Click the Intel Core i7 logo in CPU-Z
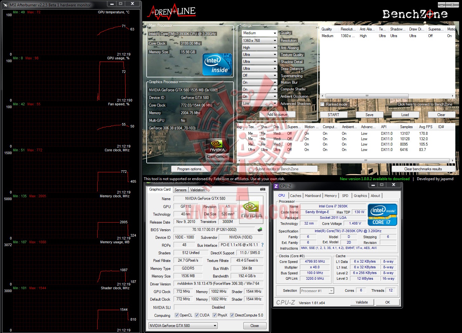Viewport: 462px width, 333px height. click(x=382, y=215)
